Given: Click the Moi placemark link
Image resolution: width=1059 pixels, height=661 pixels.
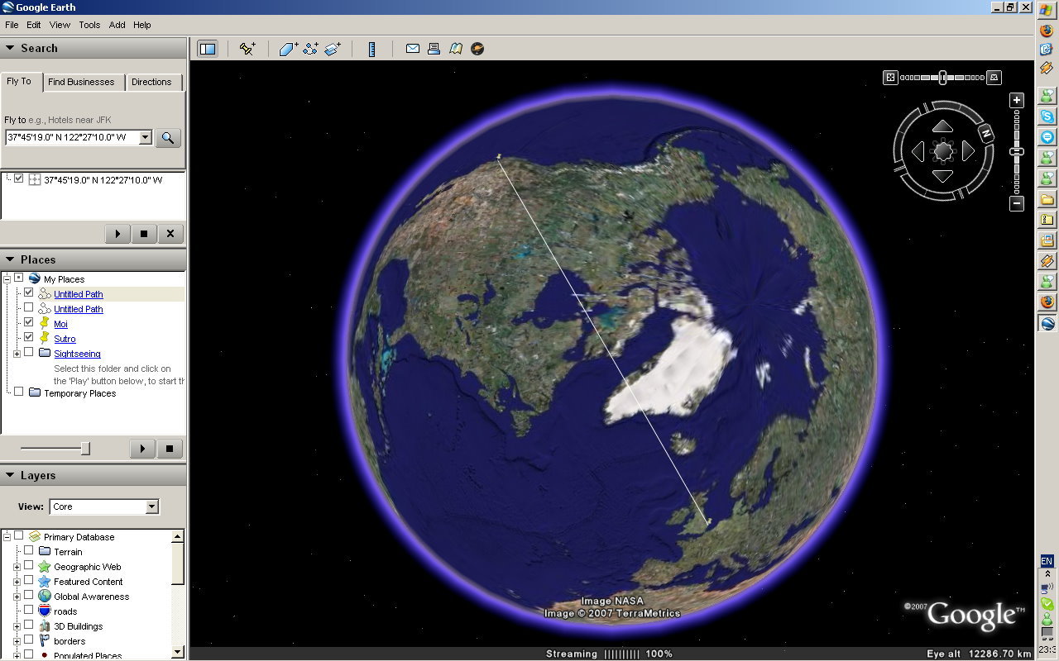Looking at the screenshot, I should click(x=60, y=324).
